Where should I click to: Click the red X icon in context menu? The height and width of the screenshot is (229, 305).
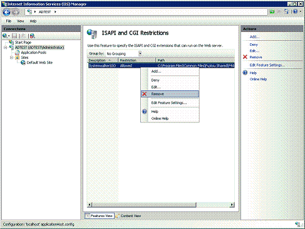[145, 94]
